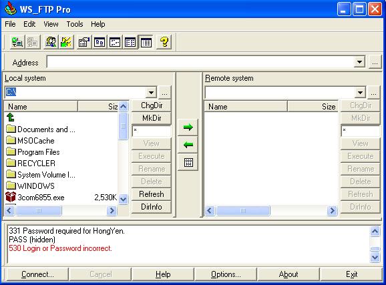Open the View menu
The height and width of the screenshot is (285, 386).
51,24
